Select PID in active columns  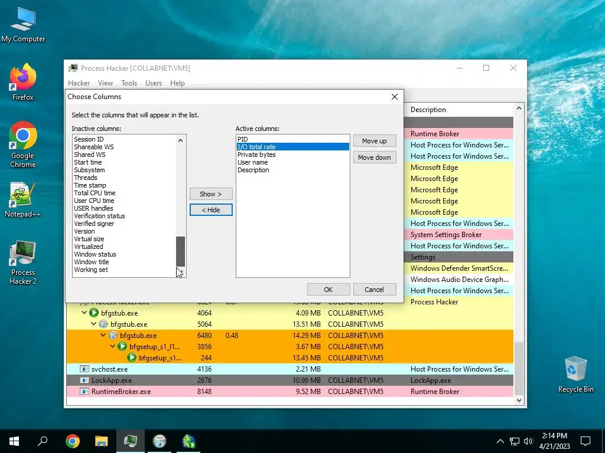click(x=292, y=139)
